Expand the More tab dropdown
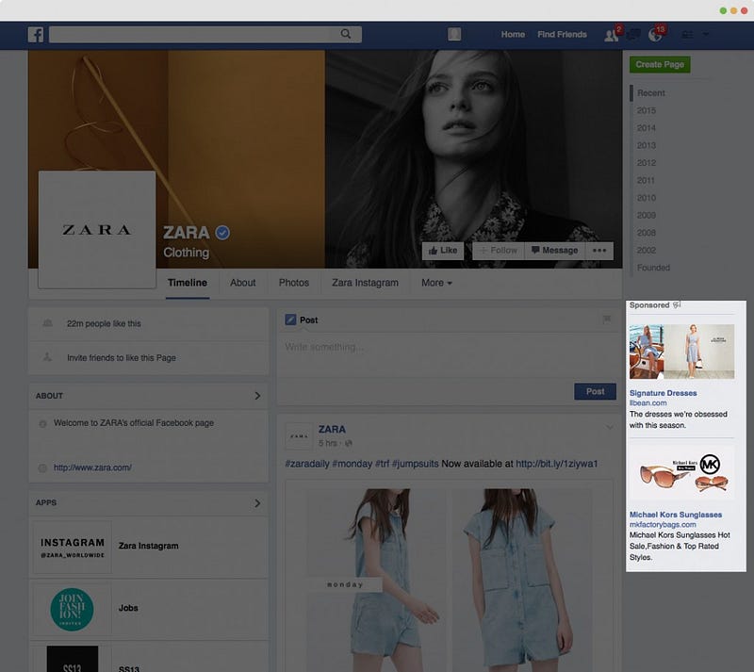 pos(436,283)
